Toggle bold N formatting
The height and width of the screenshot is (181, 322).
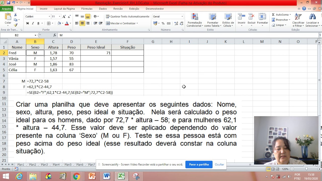[x=27, y=23]
